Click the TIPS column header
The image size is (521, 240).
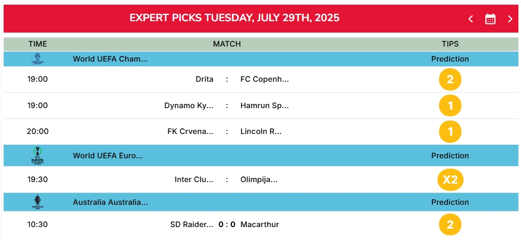(x=450, y=44)
